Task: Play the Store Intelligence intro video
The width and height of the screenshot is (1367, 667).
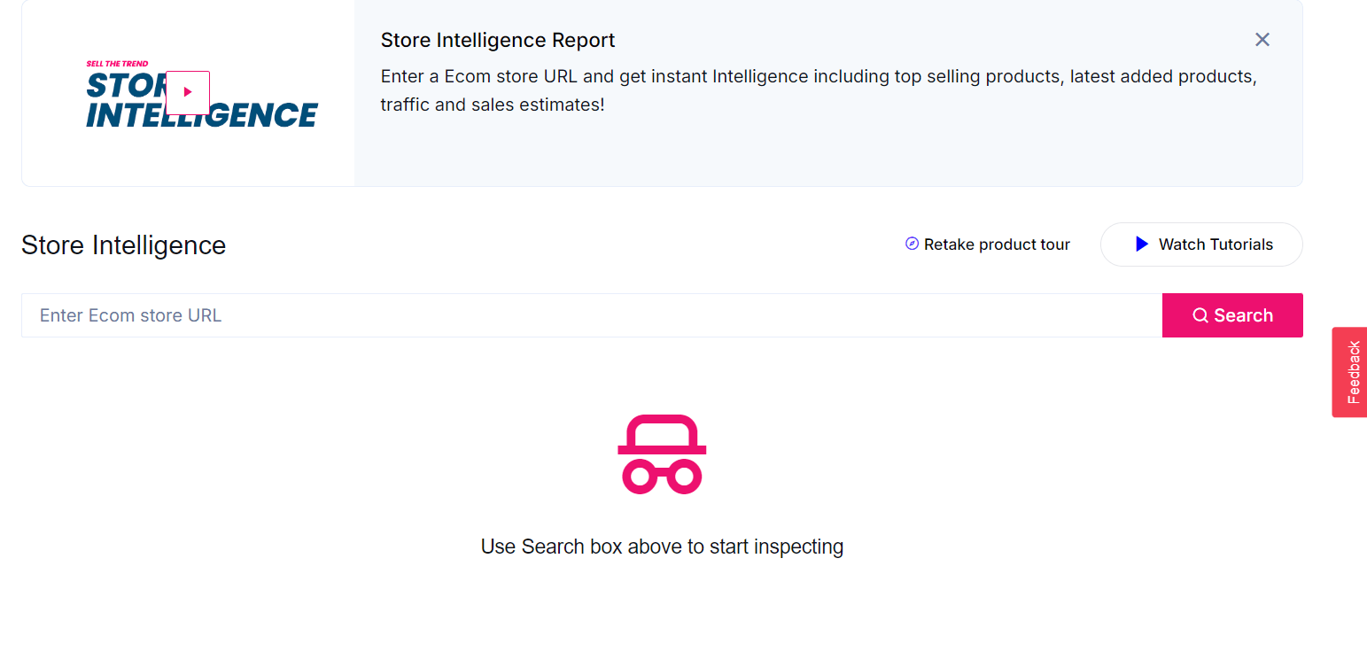Action: point(188,92)
